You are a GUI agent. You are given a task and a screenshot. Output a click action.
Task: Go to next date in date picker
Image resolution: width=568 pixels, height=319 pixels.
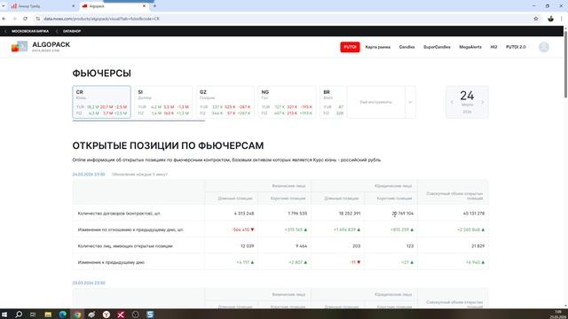tap(482, 103)
